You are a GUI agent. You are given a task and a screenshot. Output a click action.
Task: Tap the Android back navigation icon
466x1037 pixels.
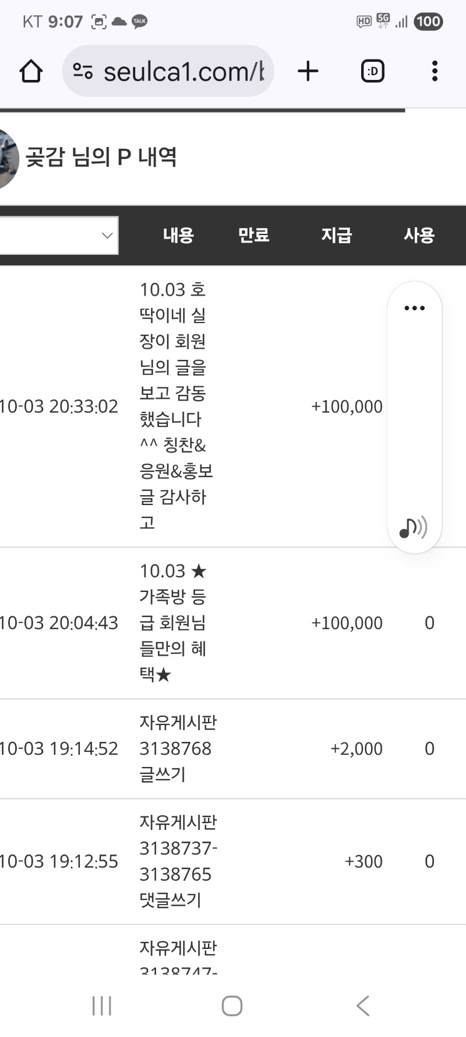coord(362,1006)
